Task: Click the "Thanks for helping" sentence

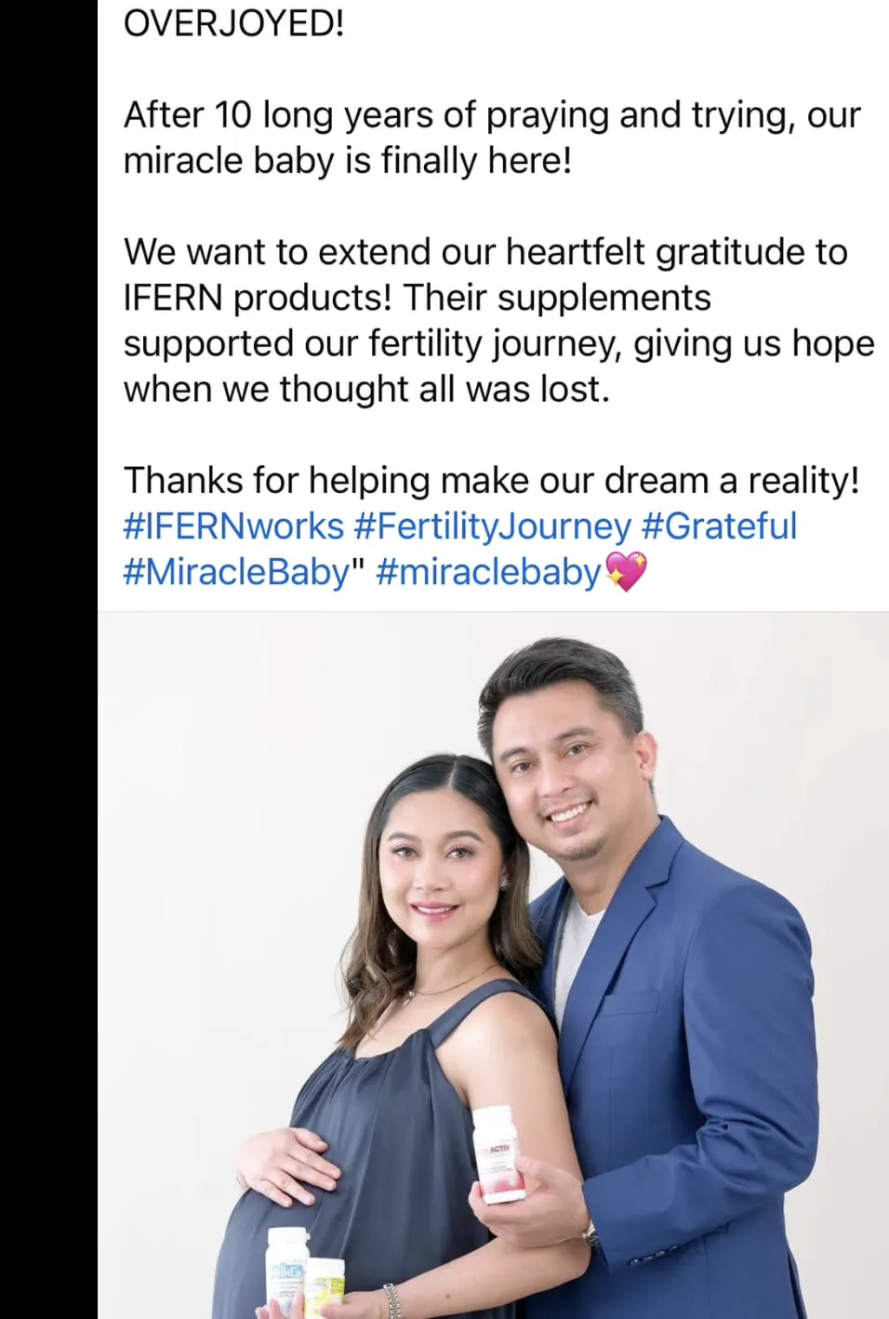Action: coord(491,481)
